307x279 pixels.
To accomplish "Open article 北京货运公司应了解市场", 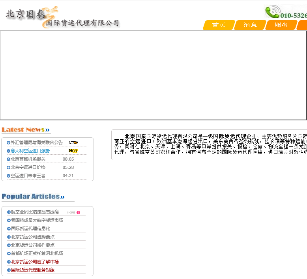I will coord(35,262).
